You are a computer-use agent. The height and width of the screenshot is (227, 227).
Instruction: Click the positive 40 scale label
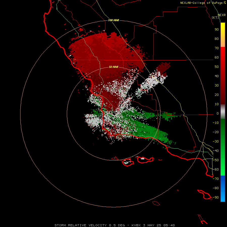217,76
